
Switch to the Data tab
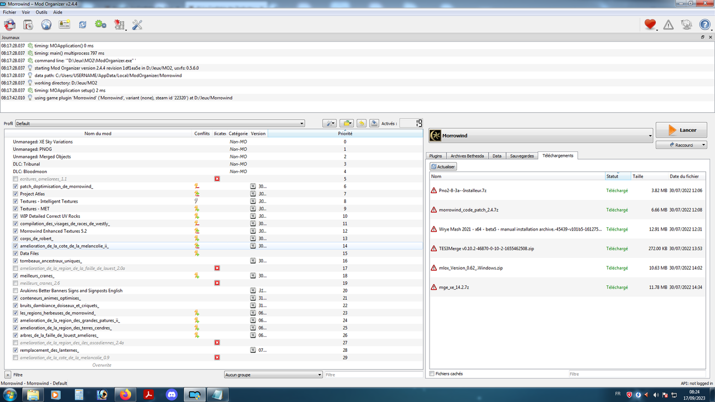coord(497,156)
